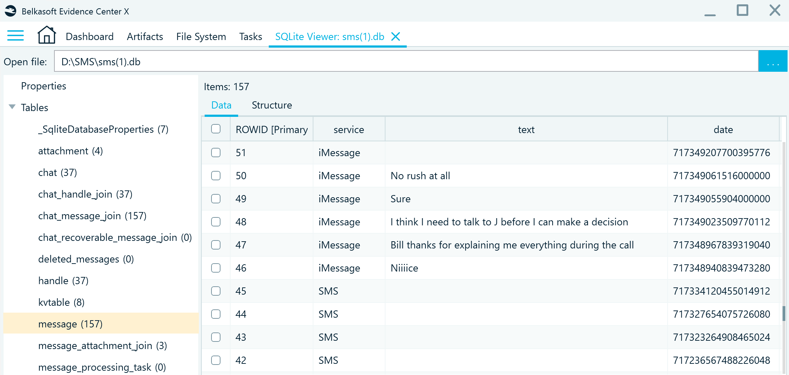Image resolution: width=789 pixels, height=375 pixels.
Task: Collapse the Tables tree node
Action: tap(12, 107)
